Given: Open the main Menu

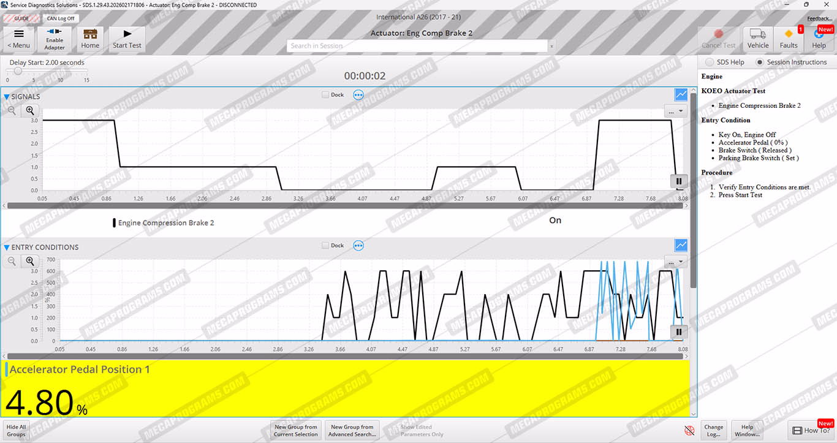Looking at the screenshot, I should tap(18, 39).
